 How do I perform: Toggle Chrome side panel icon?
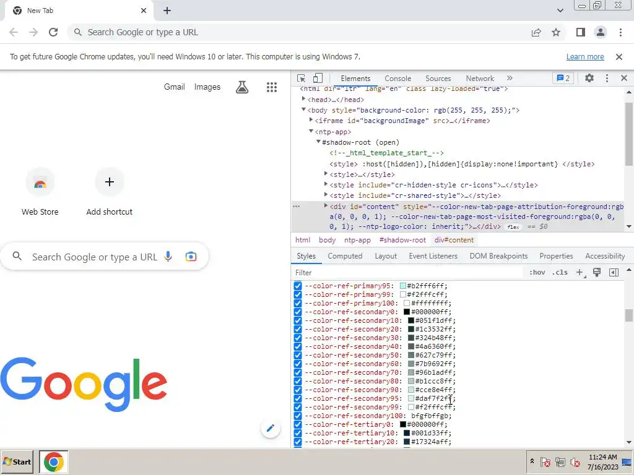pos(581,32)
